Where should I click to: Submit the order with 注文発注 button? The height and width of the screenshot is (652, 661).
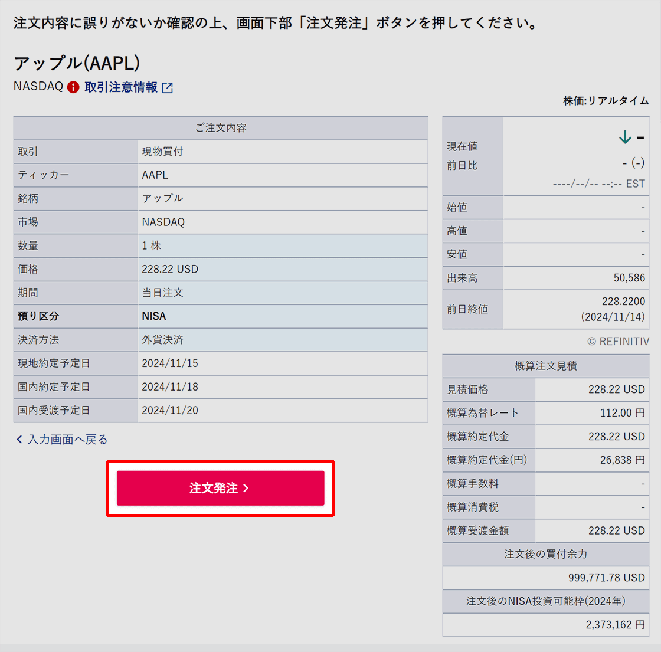point(221,488)
